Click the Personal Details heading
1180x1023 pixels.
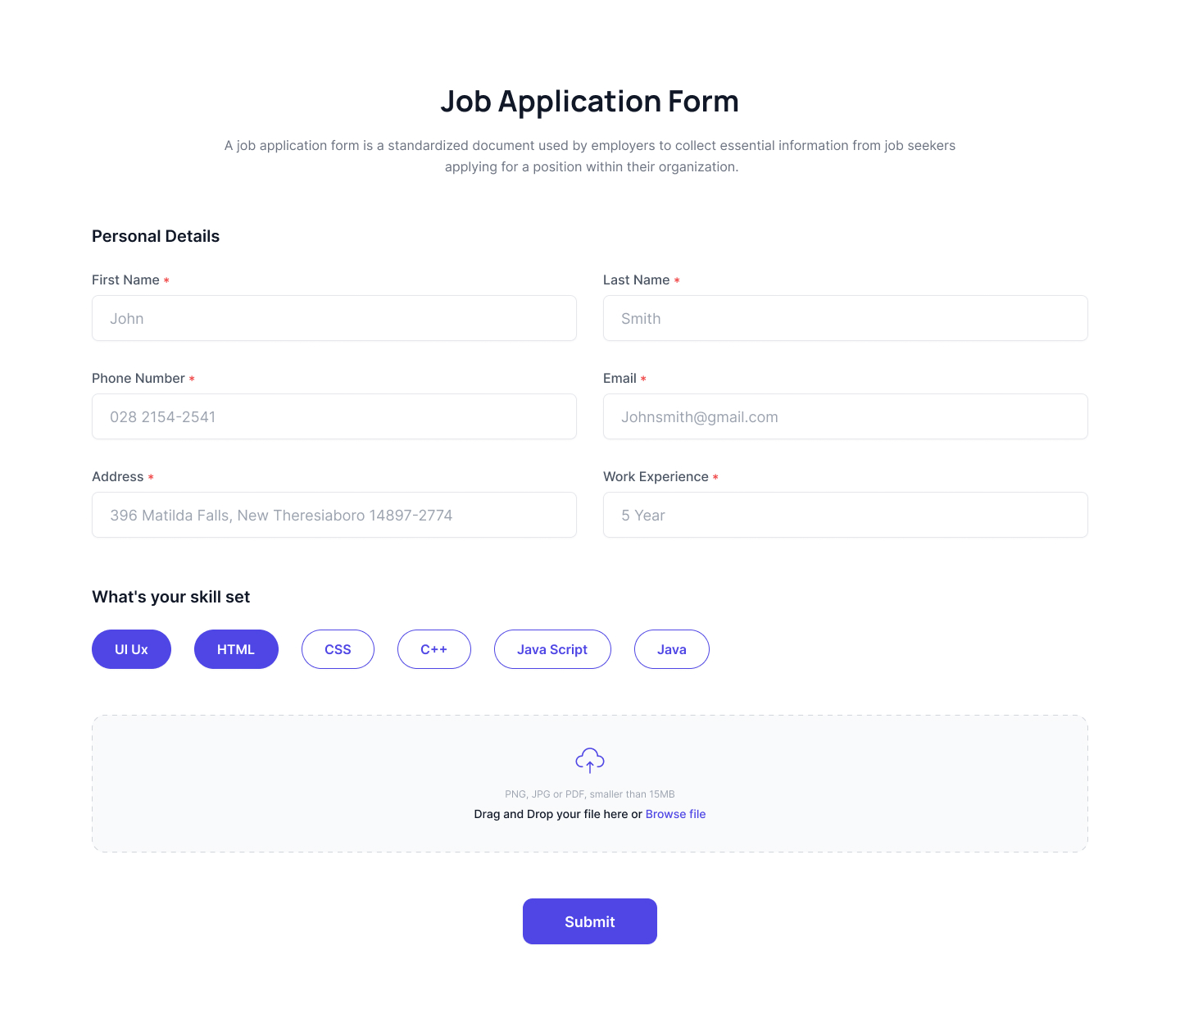point(156,236)
